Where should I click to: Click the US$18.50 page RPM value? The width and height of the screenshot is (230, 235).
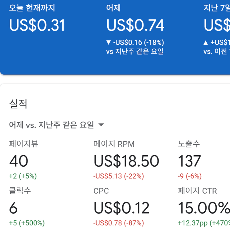[x=126, y=161]
